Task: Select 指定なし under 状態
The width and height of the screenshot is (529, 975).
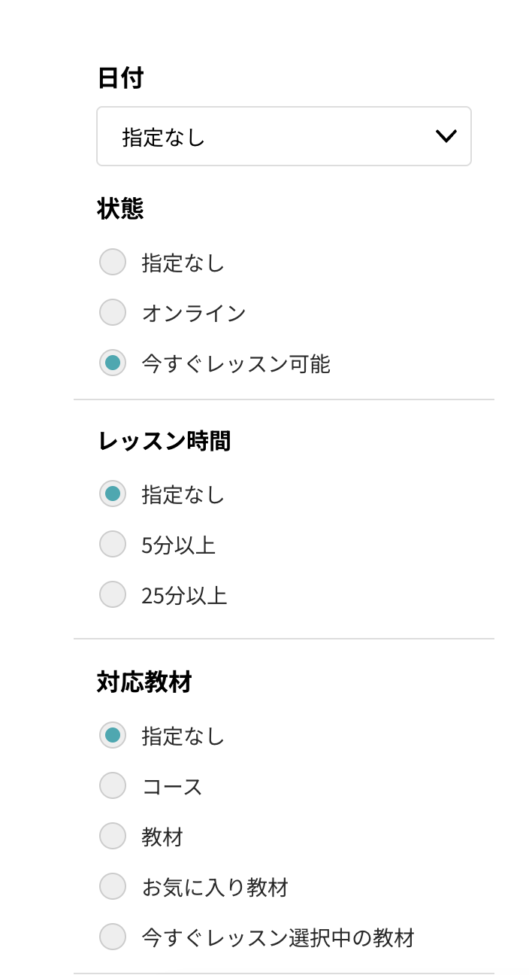Action: tap(113, 263)
